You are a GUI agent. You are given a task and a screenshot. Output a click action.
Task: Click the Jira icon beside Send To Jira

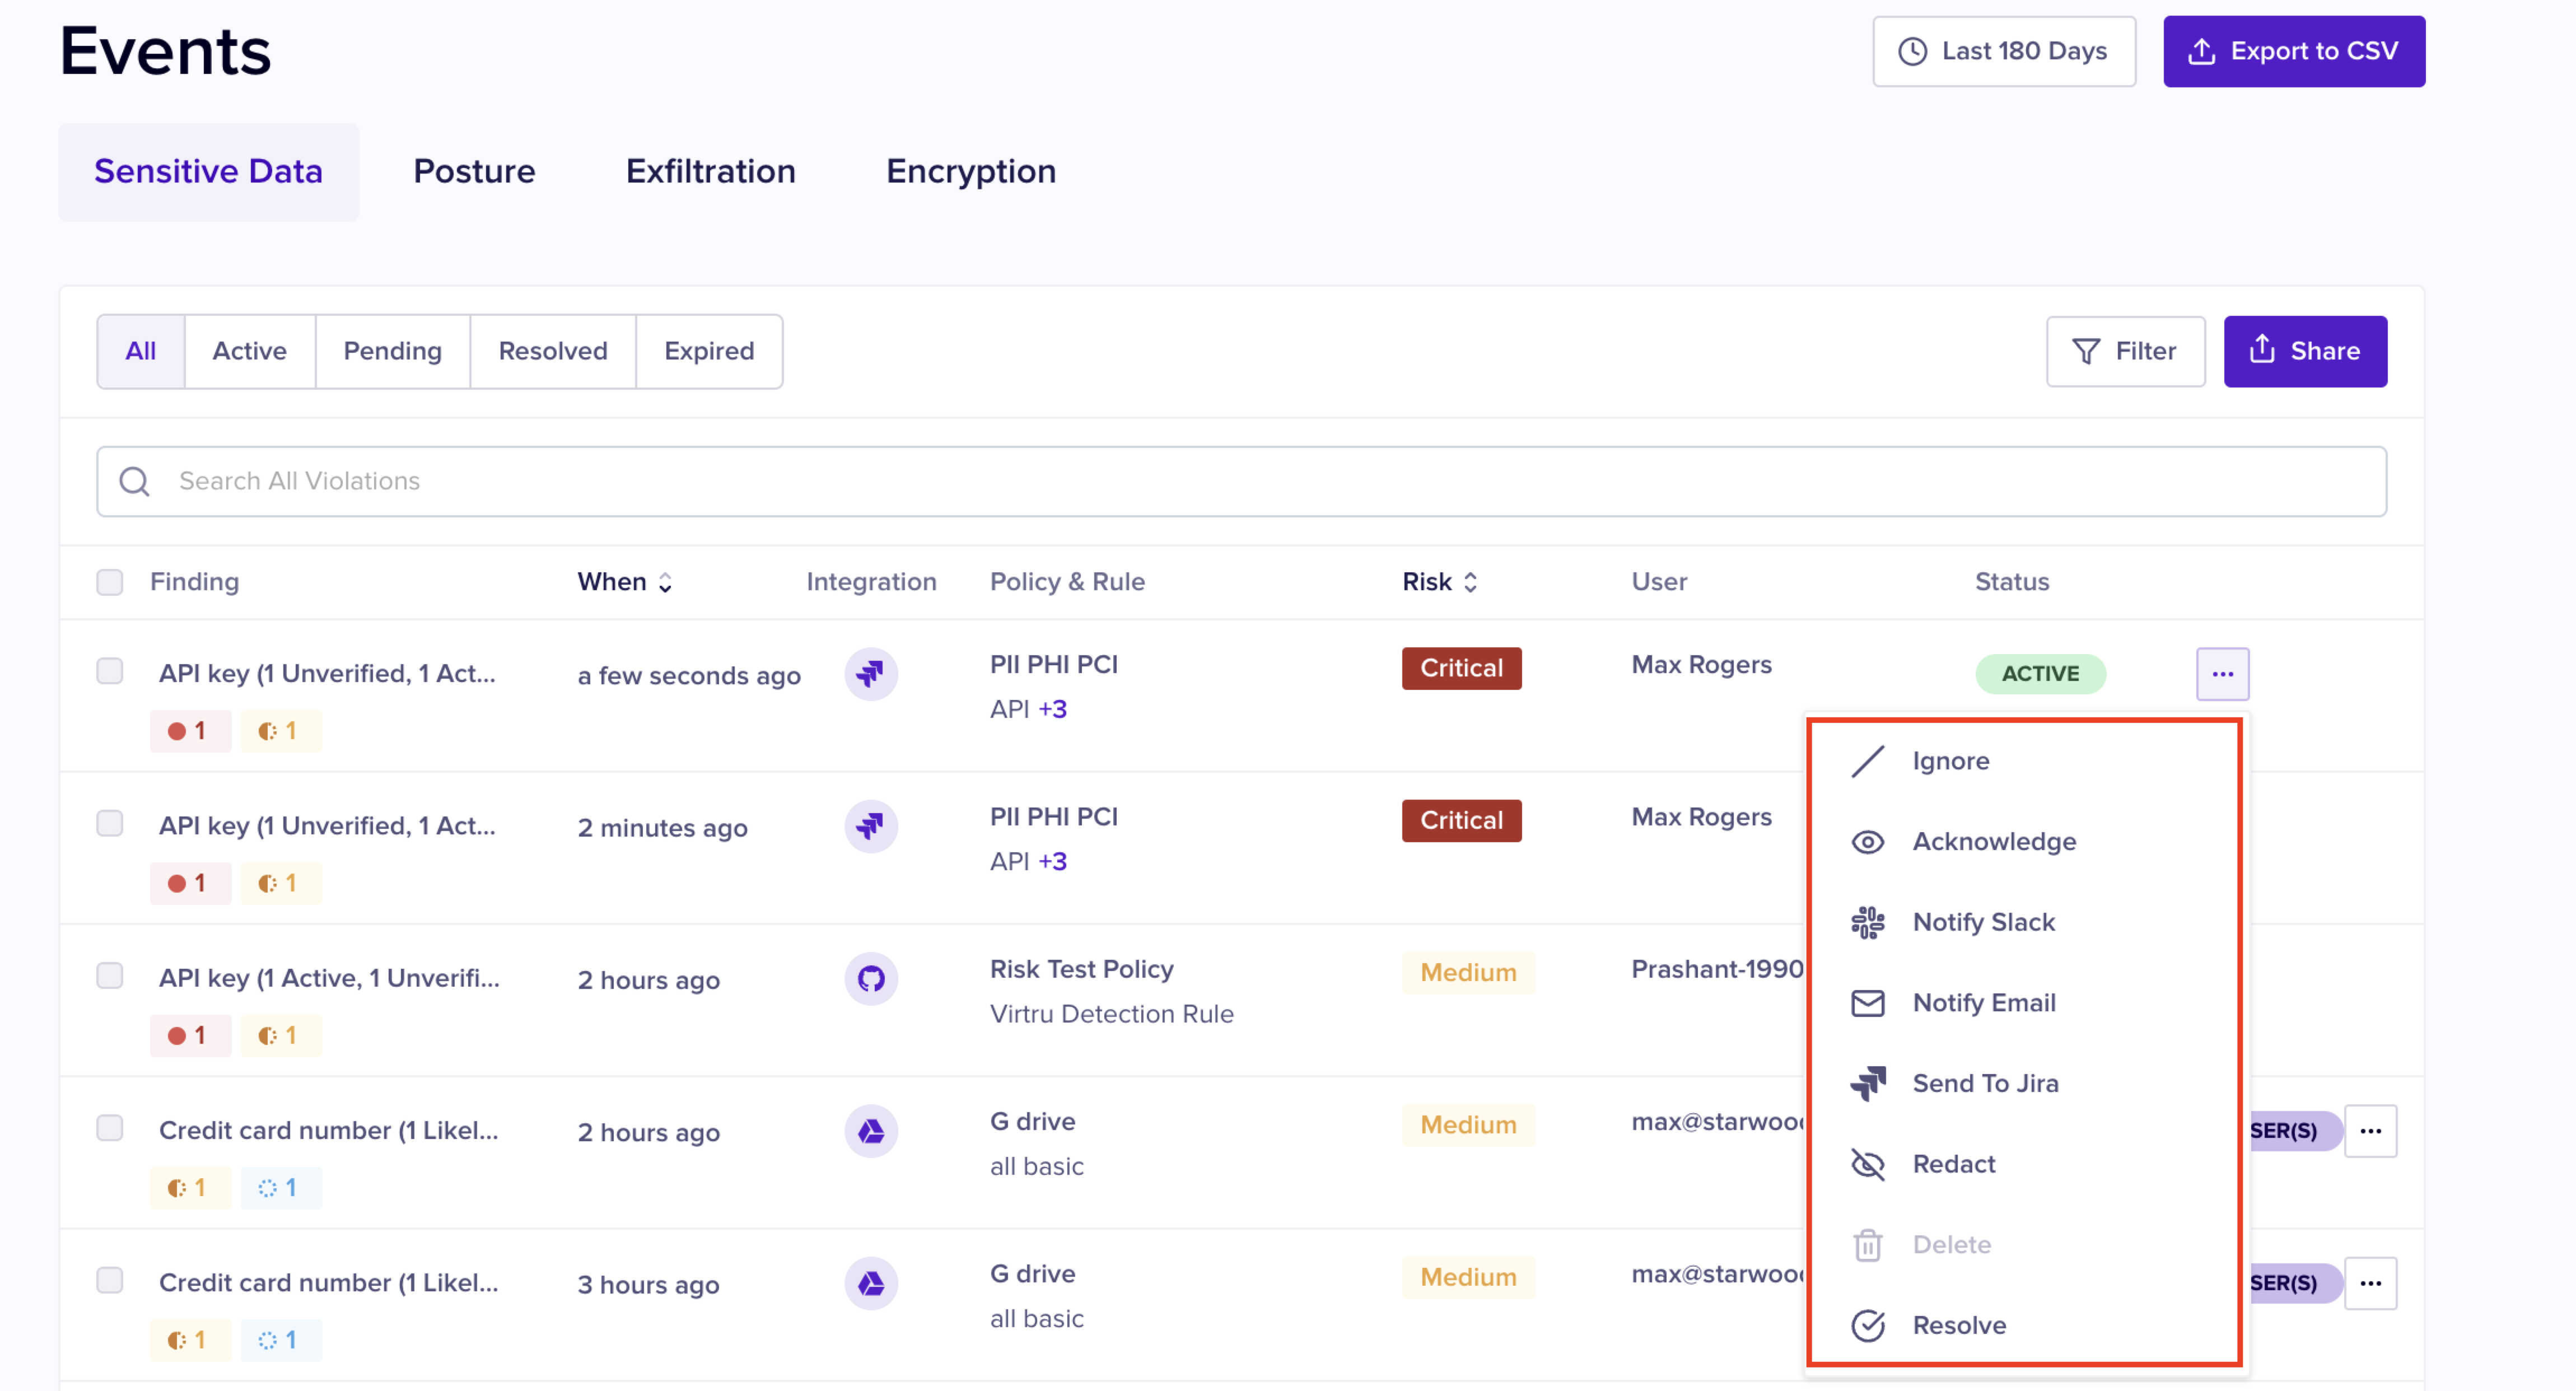pyautogui.click(x=1867, y=1083)
